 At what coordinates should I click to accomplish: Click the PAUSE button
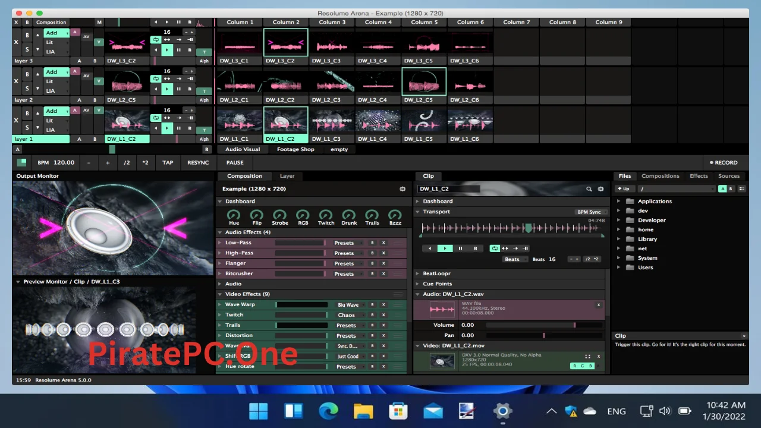tap(235, 162)
